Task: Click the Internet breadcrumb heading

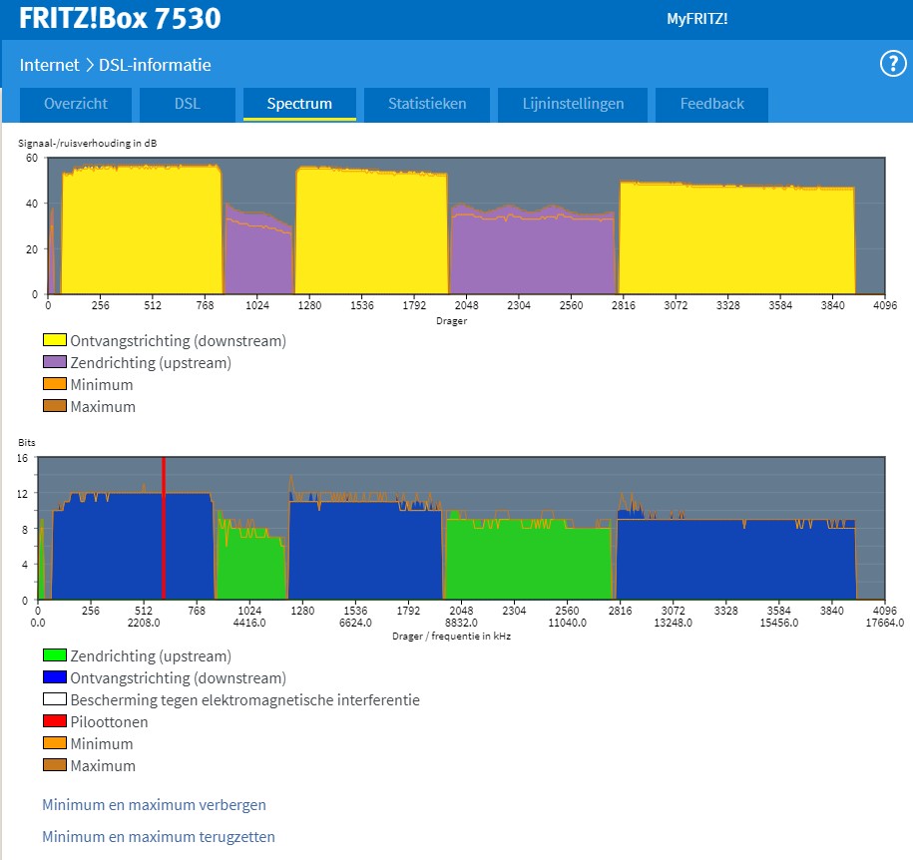Action: click(49, 65)
